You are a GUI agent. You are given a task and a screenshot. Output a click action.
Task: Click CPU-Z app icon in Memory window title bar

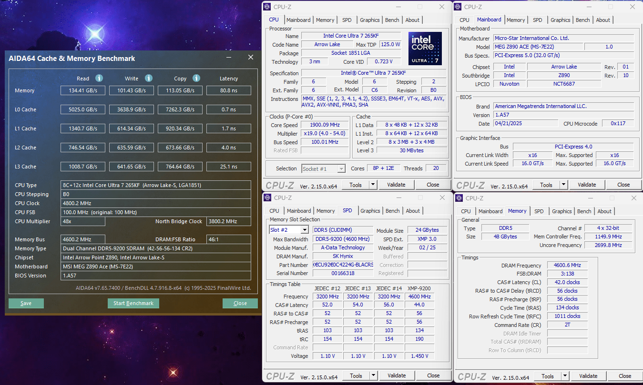click(459, 198)
